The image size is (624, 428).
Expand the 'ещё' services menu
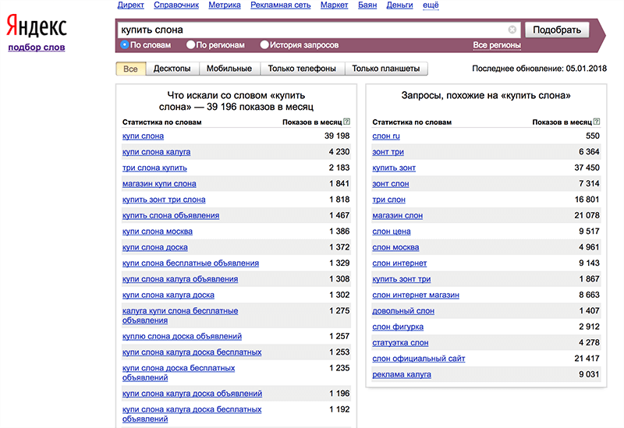point(431,5)
